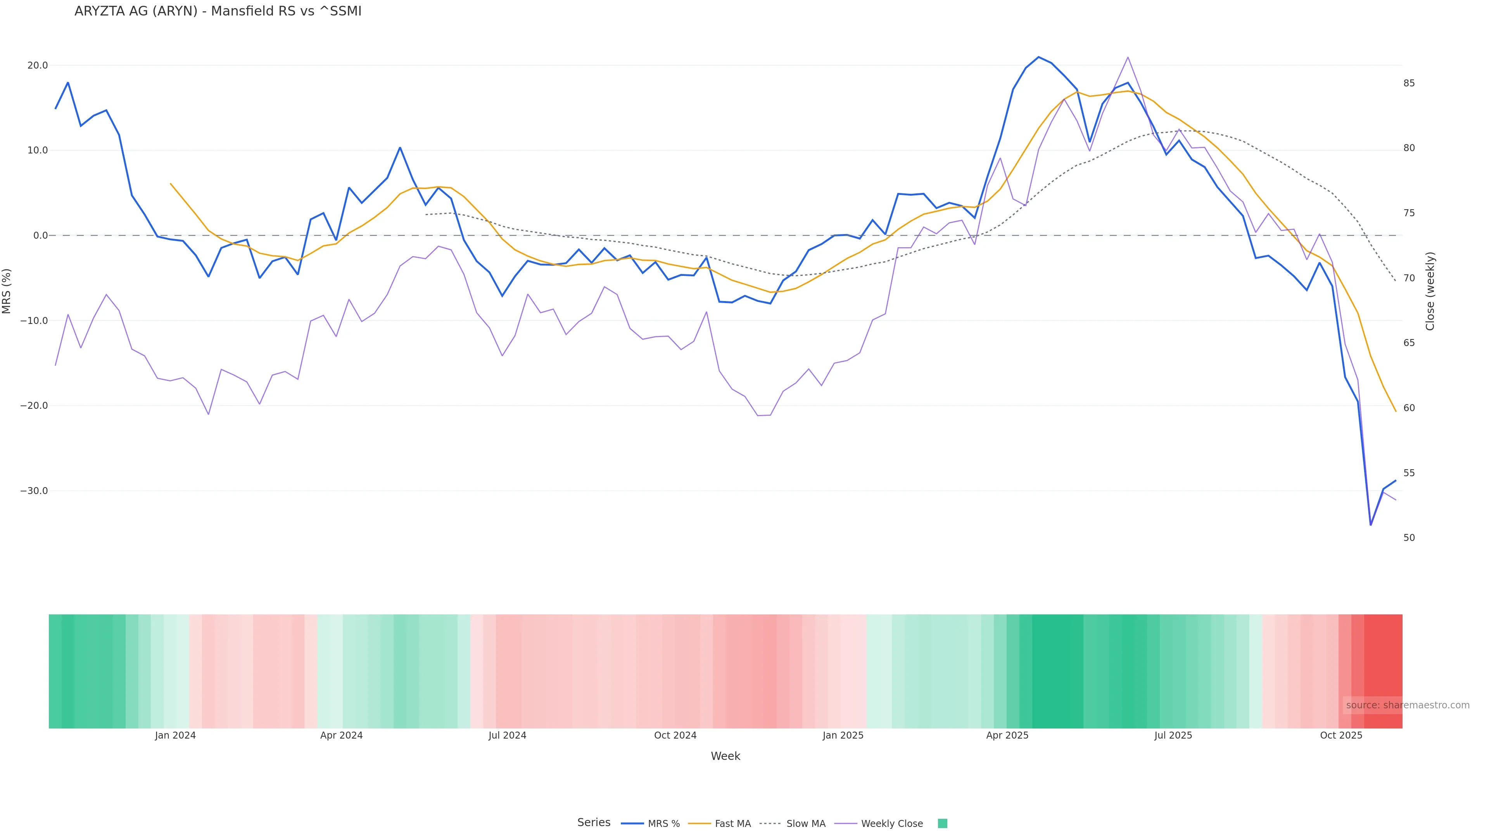Click the green square legend swatch
The image size is (1489, 837).
942,823
